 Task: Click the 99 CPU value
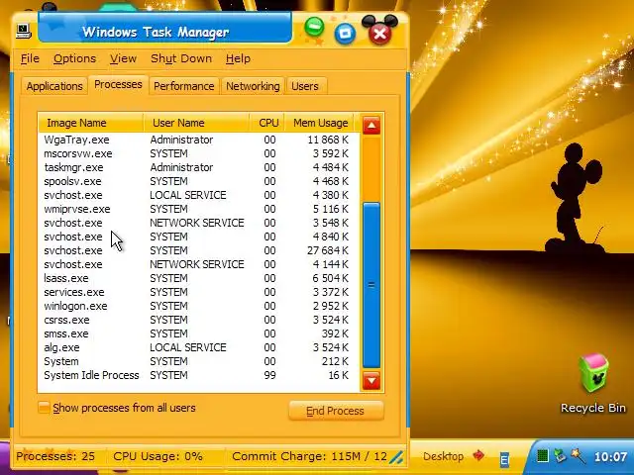pyautogui.click(x=269, y=375)
